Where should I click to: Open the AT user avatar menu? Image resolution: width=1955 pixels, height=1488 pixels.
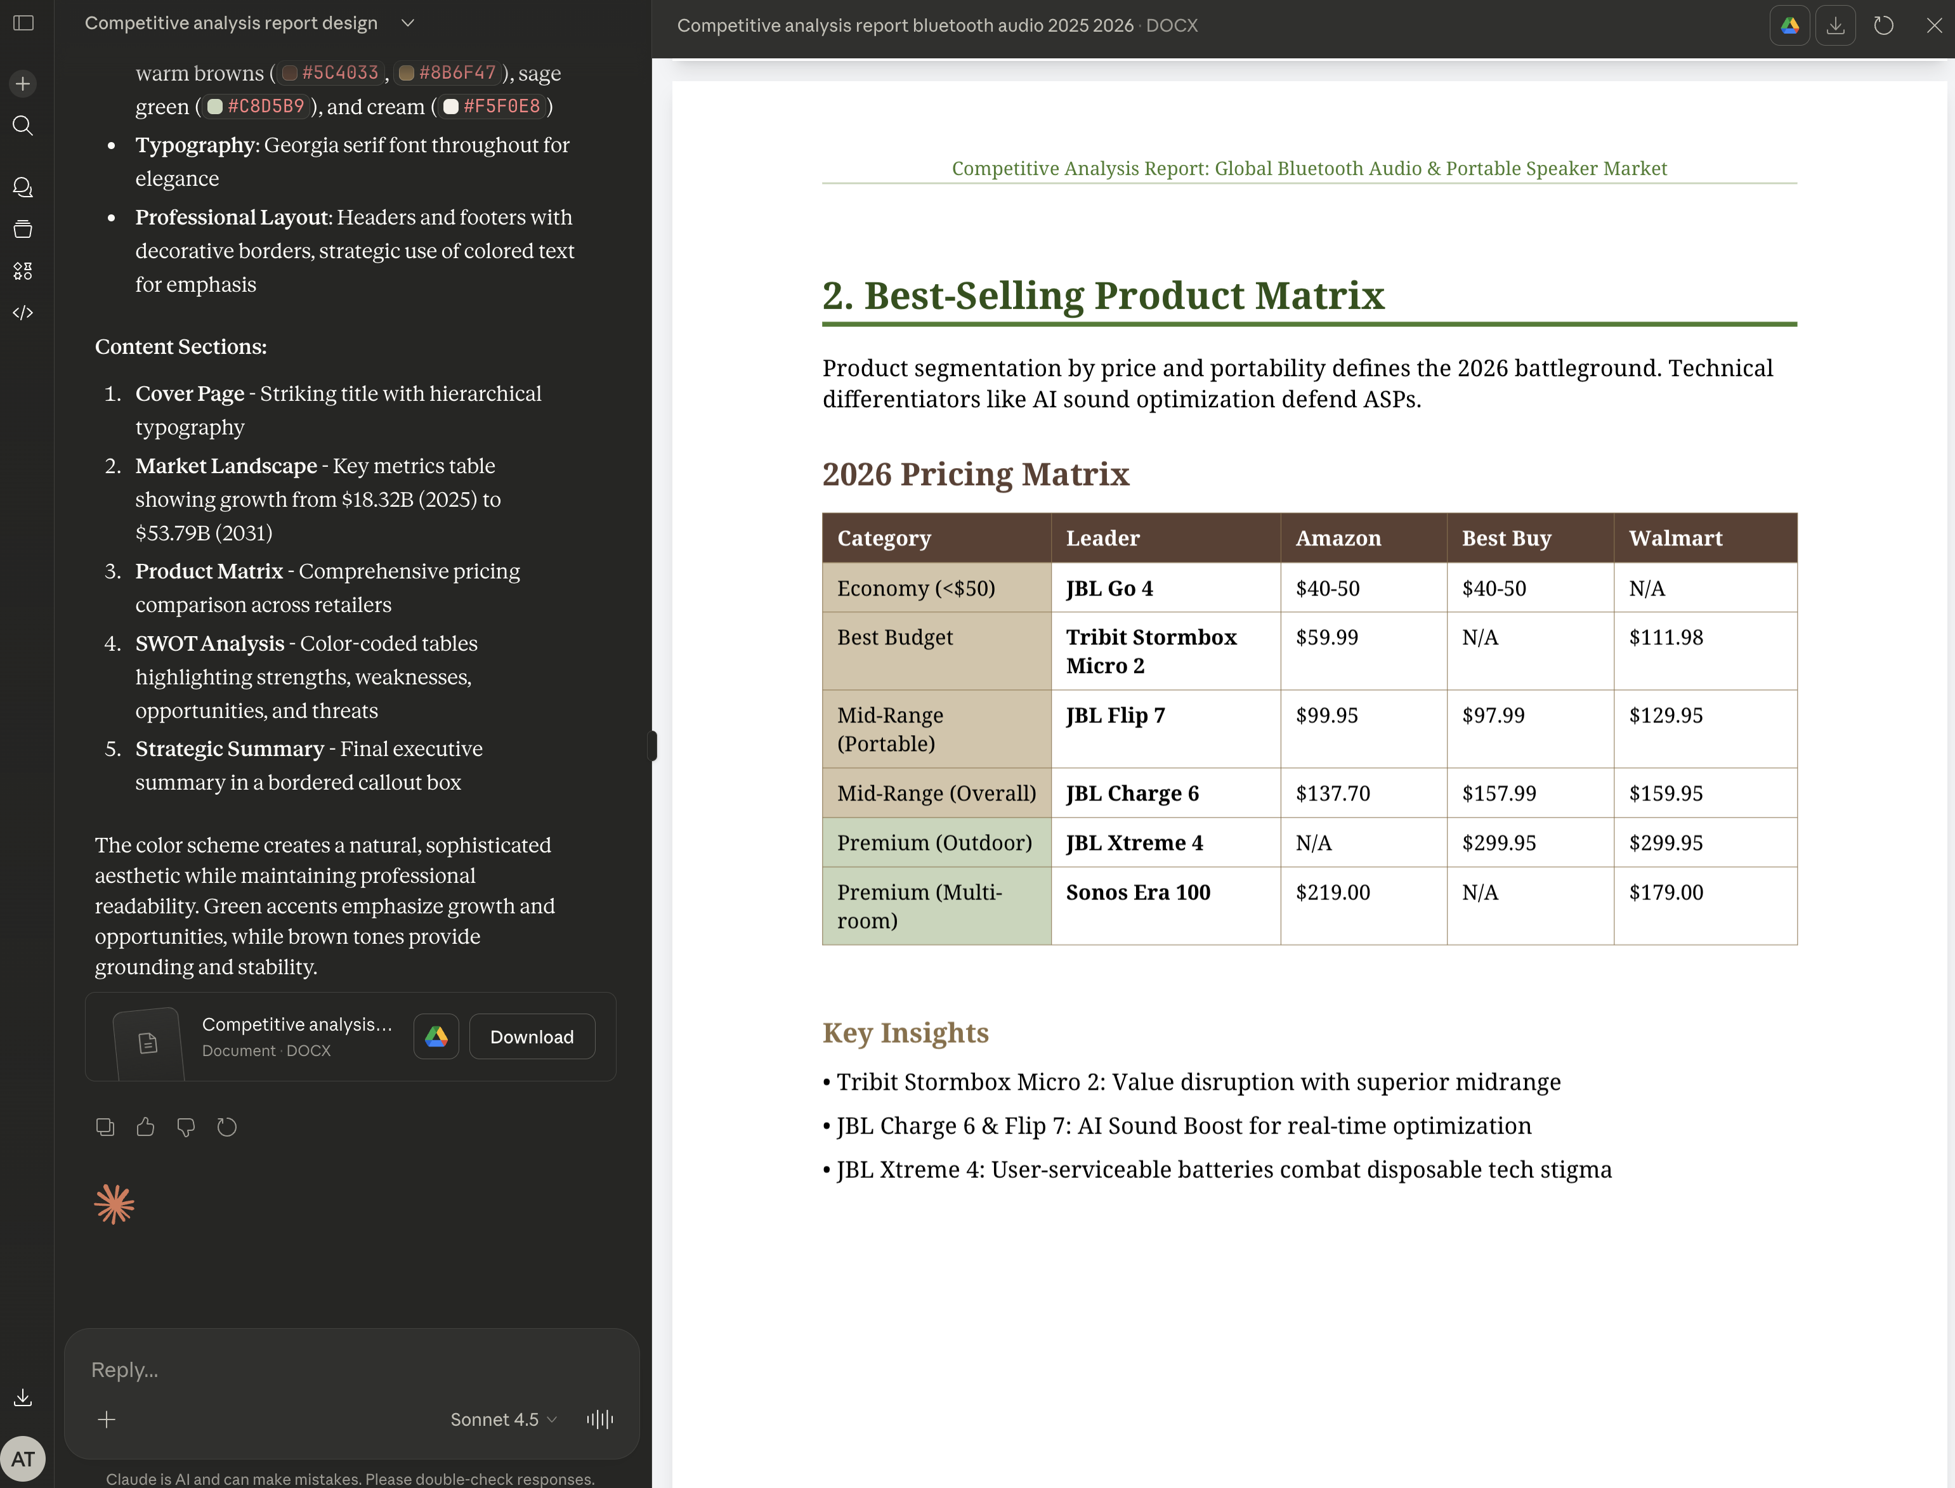click(x=23, y=1459)
